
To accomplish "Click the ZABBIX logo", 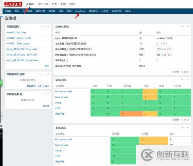I will [13, 4].
